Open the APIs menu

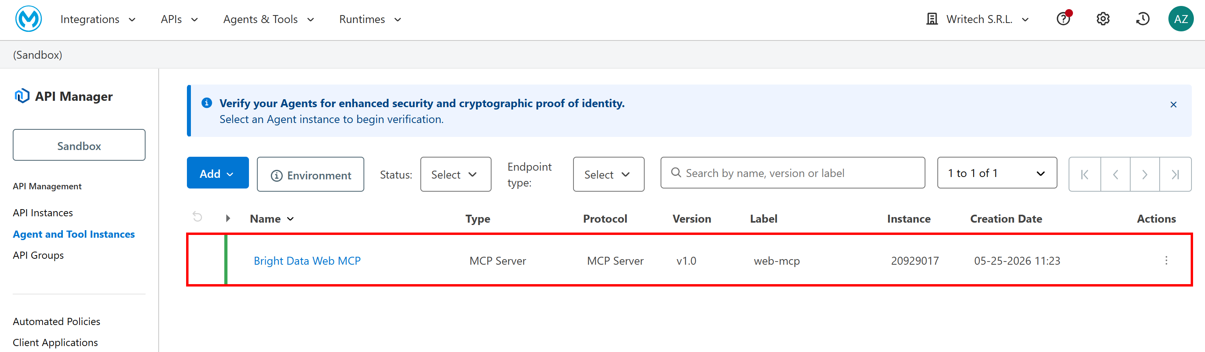pos(180,19)
